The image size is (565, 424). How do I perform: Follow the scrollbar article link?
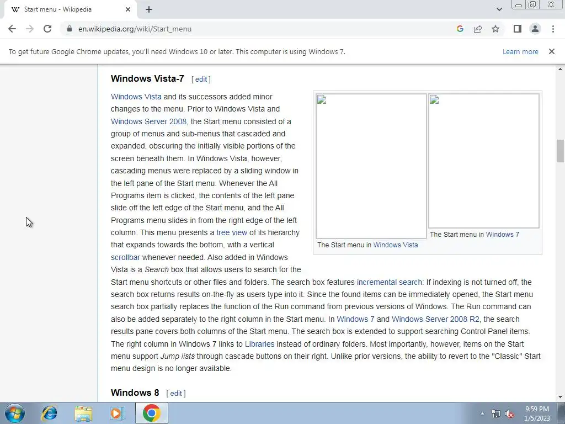125,257
